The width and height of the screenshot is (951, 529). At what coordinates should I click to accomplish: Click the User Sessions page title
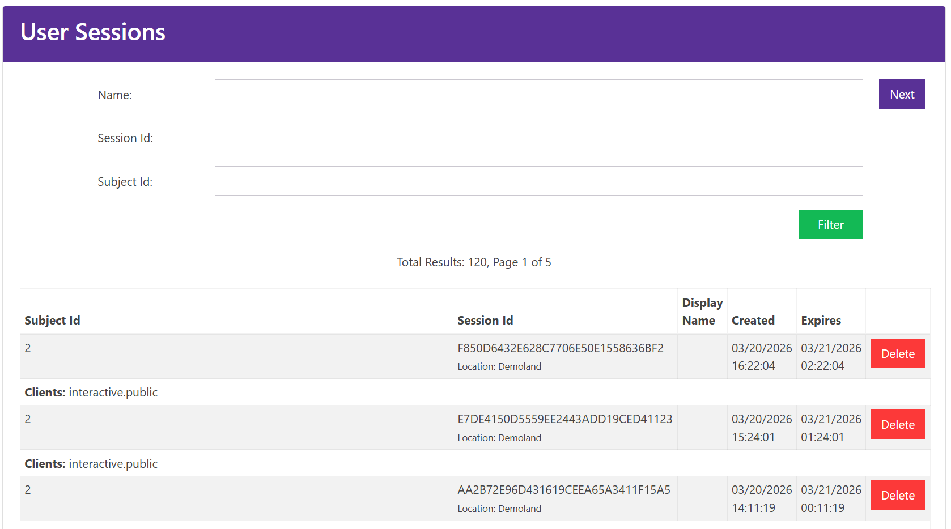coord(92,32)
